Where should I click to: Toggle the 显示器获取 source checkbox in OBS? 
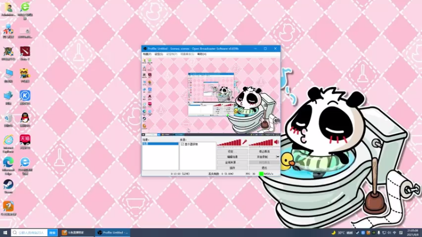(x=183, y=144)
